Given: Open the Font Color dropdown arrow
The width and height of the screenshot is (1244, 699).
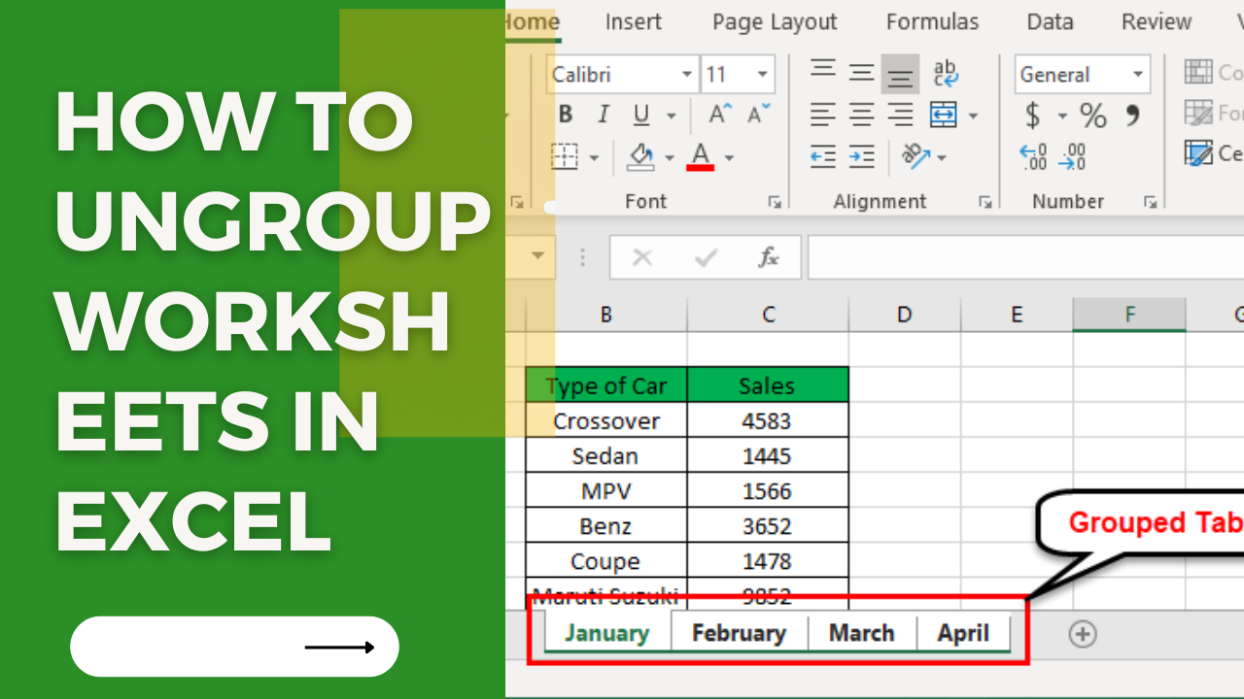Looking at the screenshot, I should tap(728, 157).
